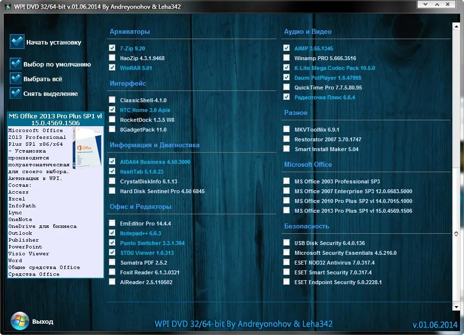Check the USB Disk Security 6.4.0.136 checkbox
464x335 pixels.
tap(286, 242)
